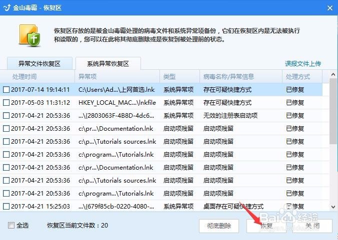
Task: Sort by 处理时间 column header
Action: (37, 76)
